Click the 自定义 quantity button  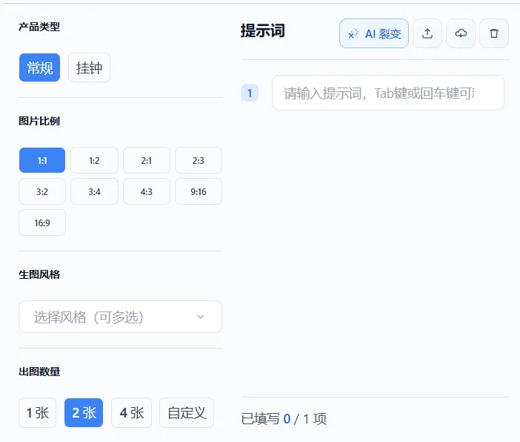pyautogui.click(x=187, y=413)
